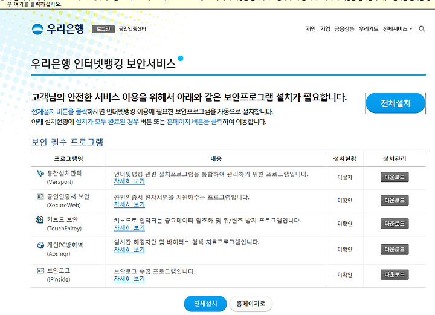435x315 pixels.
Task: Click the Woori Bank logo
Action: coord(58,29)
